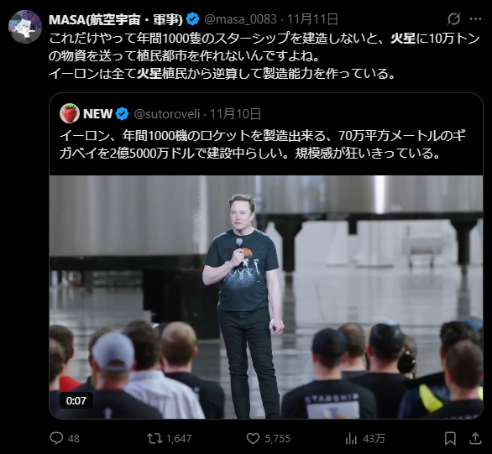Open the quoted tweet text about ギガベイ
The height and width of the screenshot is (454, 492).
click(x=263, y=144)
